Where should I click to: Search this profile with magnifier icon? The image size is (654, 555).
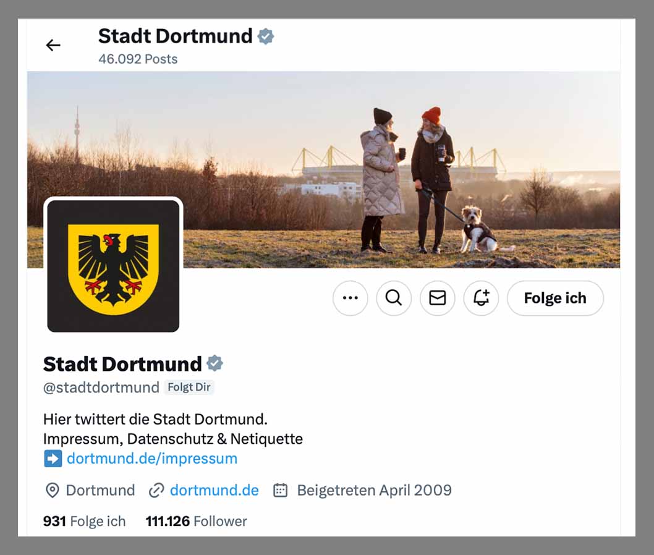pos(394,298)
